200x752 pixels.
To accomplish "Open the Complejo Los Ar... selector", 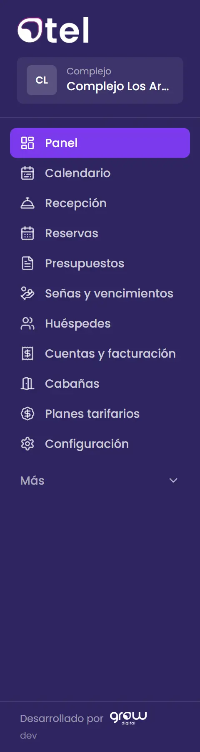I will tap(100, 80).
